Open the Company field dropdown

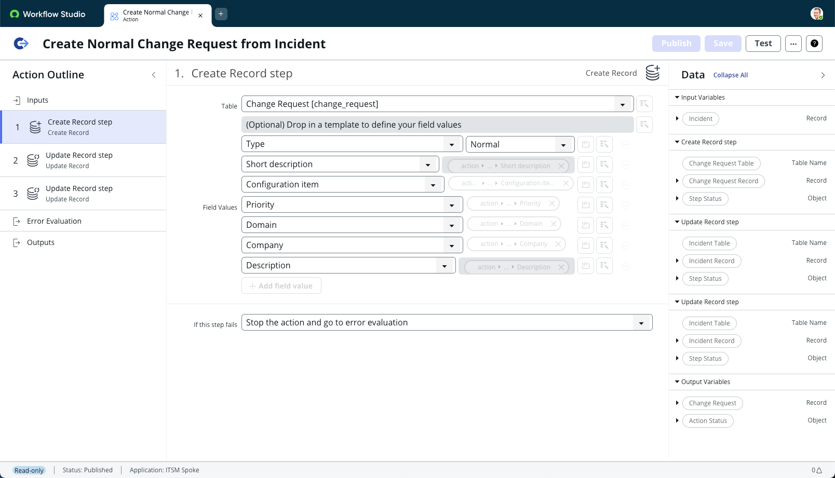click(x=452, y=246)
